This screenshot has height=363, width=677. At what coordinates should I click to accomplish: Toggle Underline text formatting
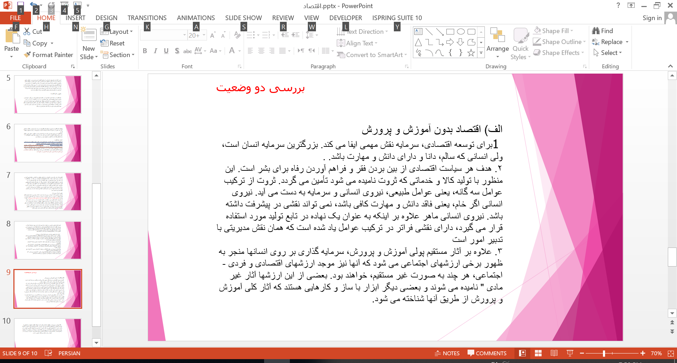[x=166, y=51]
